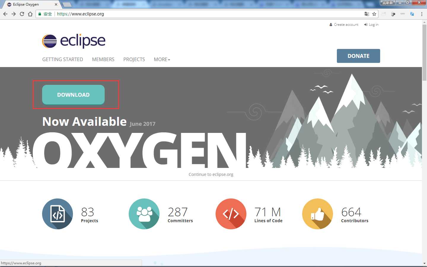Viewport: 427px width, 267px height.
Task: Select the Eclipse Oxygen browser tab
Action: coord(31,4)
